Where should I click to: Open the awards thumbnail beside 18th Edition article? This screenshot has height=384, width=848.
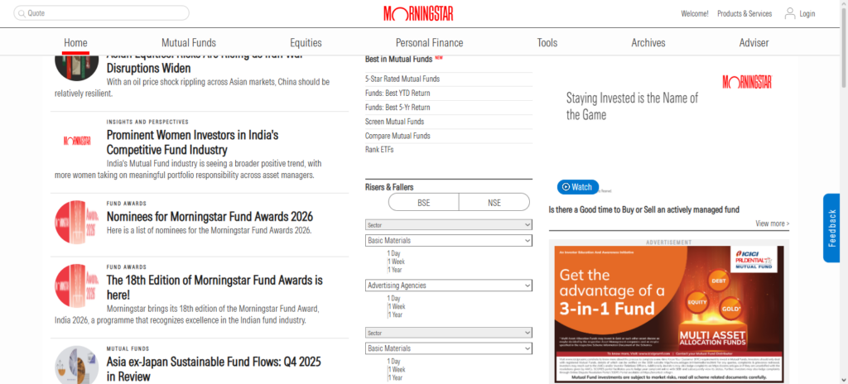(76, 286)
